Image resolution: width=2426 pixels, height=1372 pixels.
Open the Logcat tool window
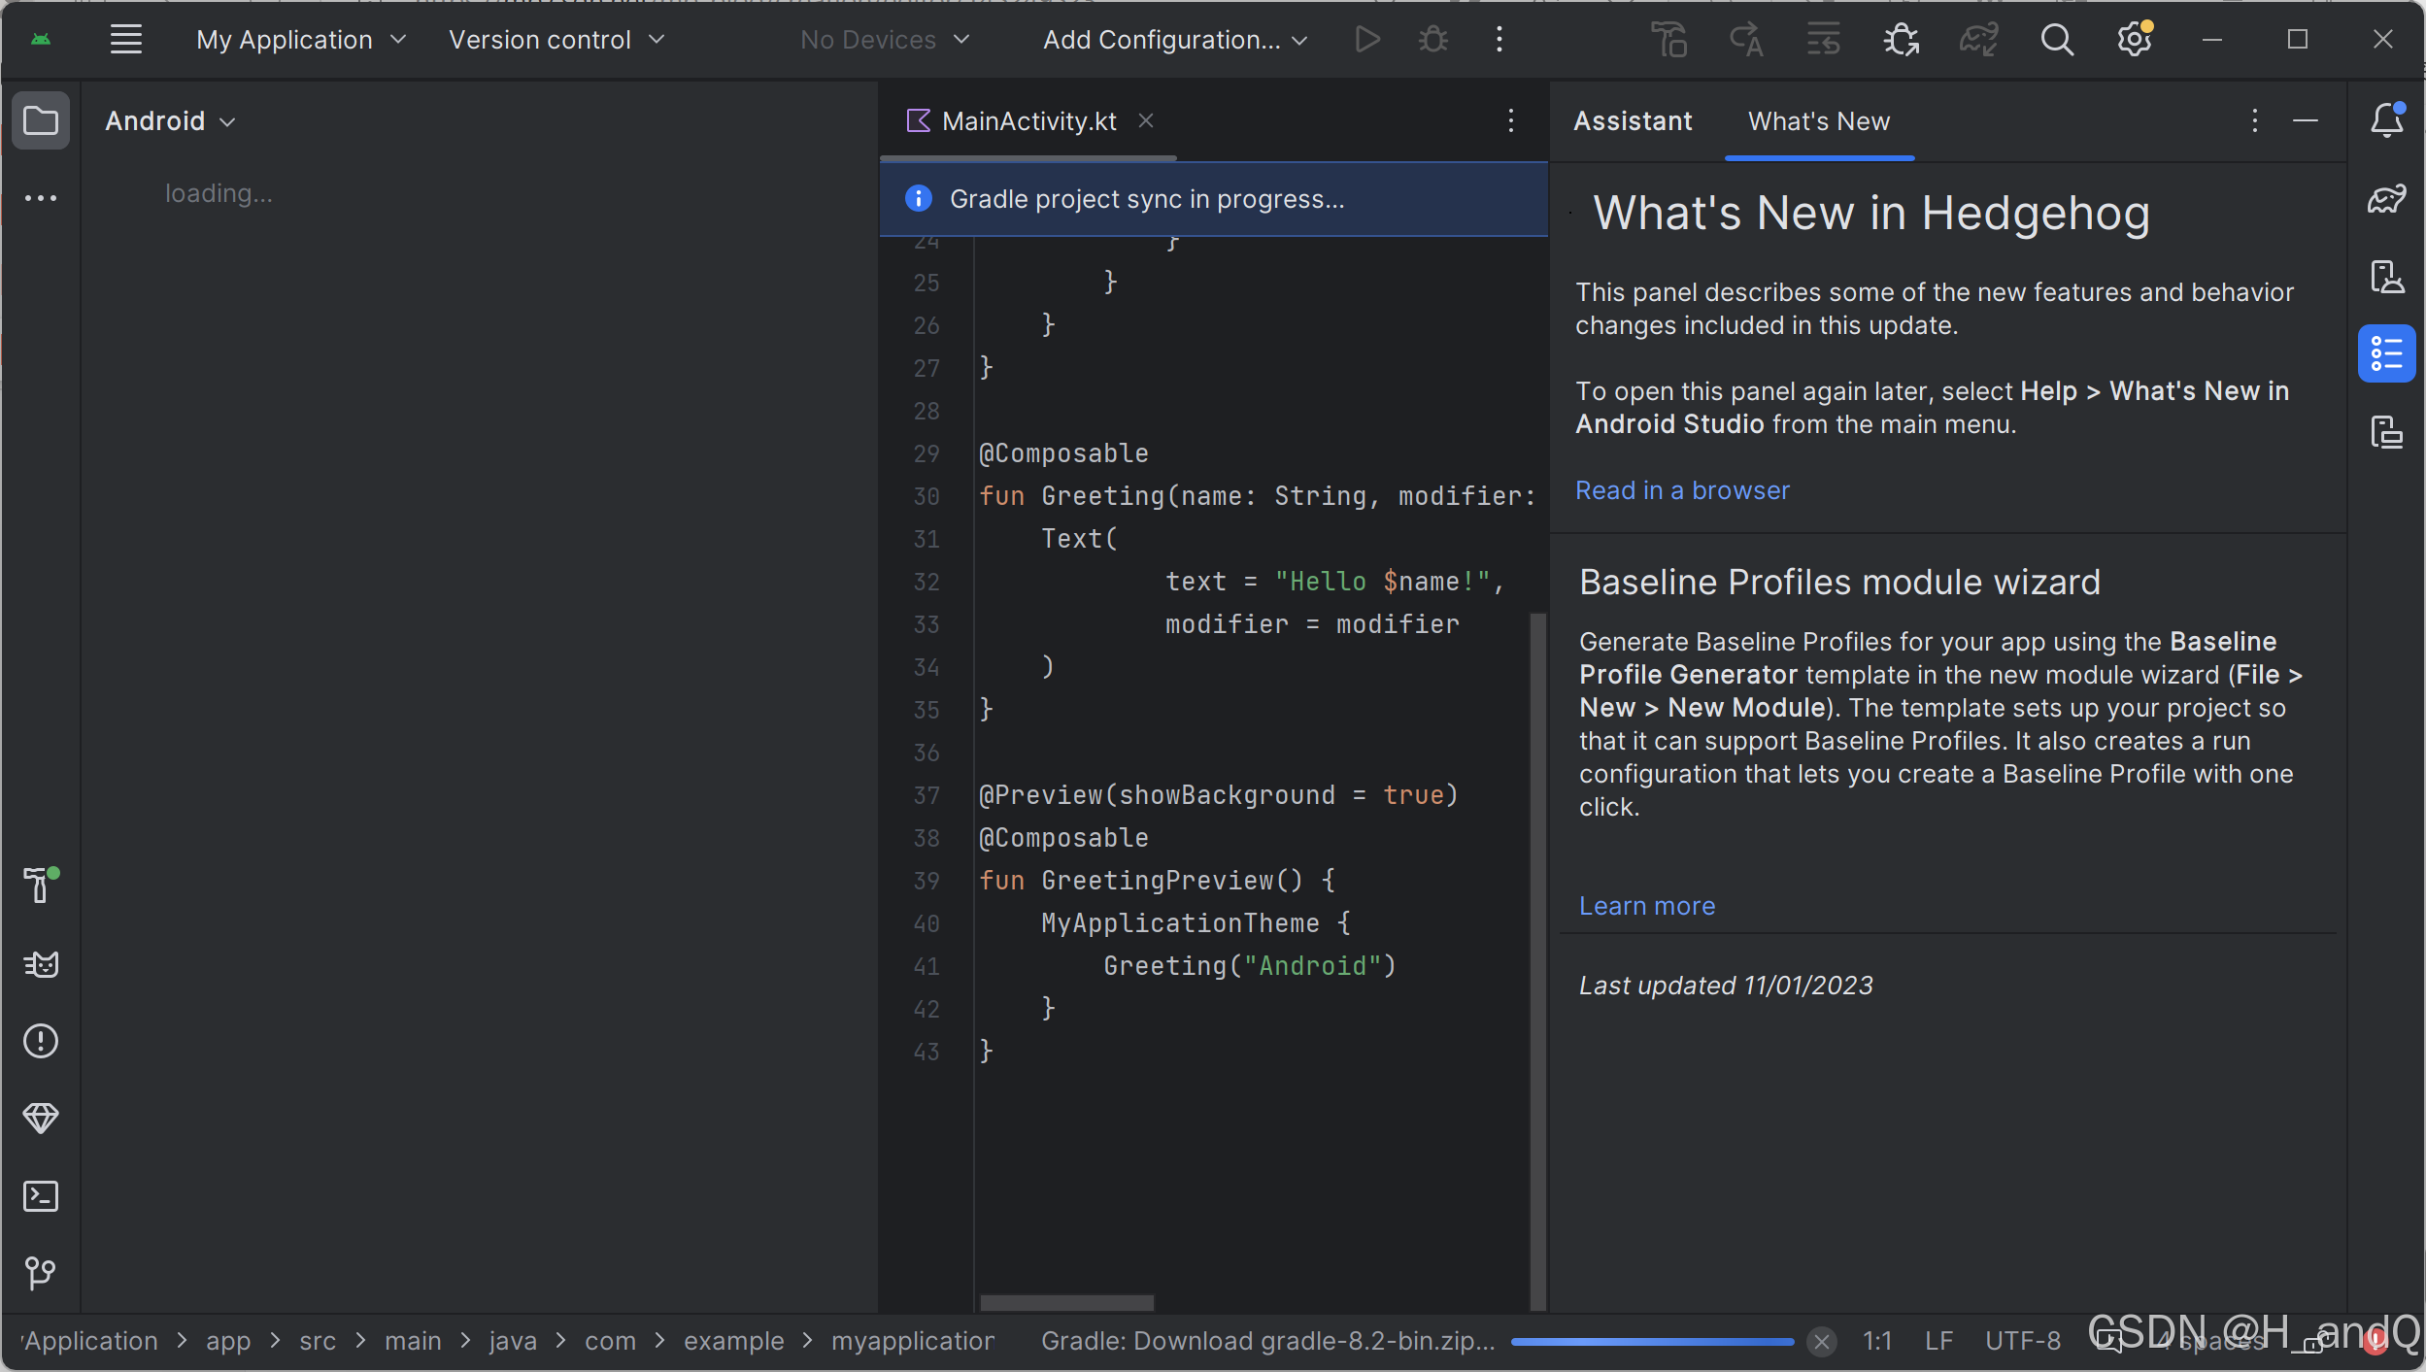pyautogui.click(x=41, y=963)
